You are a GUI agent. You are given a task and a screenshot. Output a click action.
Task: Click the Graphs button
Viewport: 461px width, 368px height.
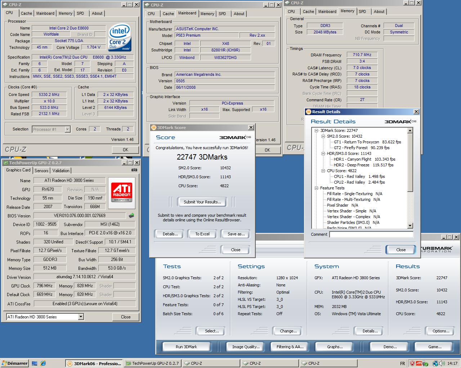335,347
